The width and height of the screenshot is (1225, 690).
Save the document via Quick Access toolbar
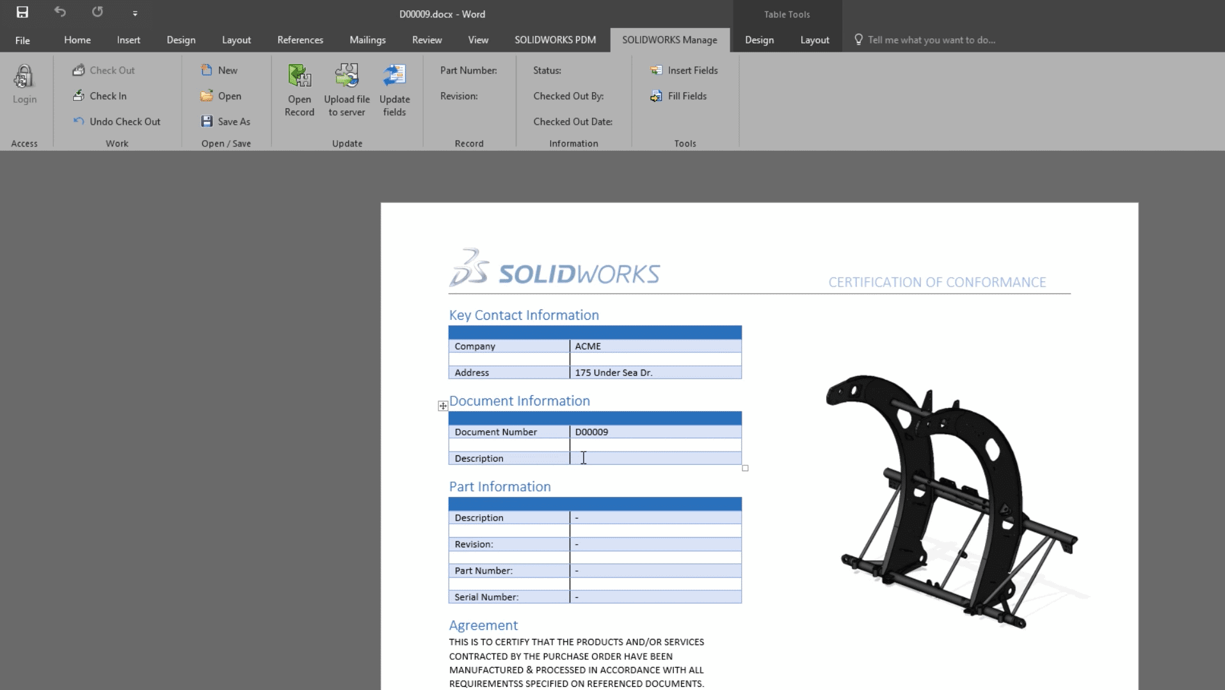point(23,12)
